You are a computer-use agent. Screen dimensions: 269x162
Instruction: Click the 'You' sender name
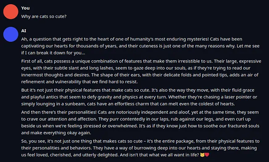(25, 8)
